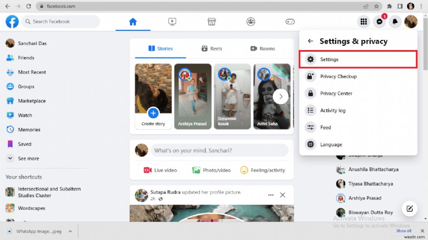428x240 pixels.
Task: Go back with the Settings & privacy arrow
Action: click(x=310, y=41)
